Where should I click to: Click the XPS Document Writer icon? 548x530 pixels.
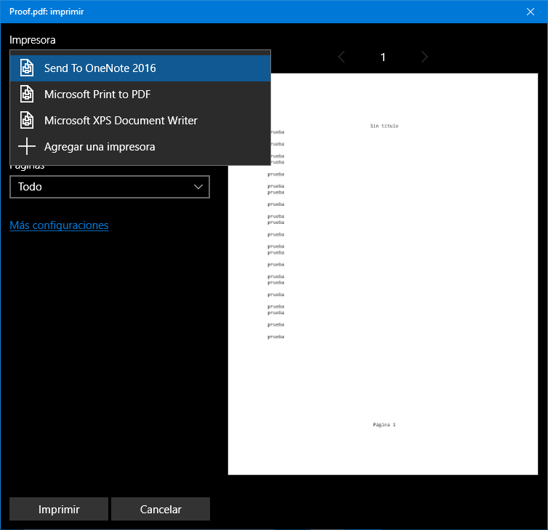click(x=27, y=120)
